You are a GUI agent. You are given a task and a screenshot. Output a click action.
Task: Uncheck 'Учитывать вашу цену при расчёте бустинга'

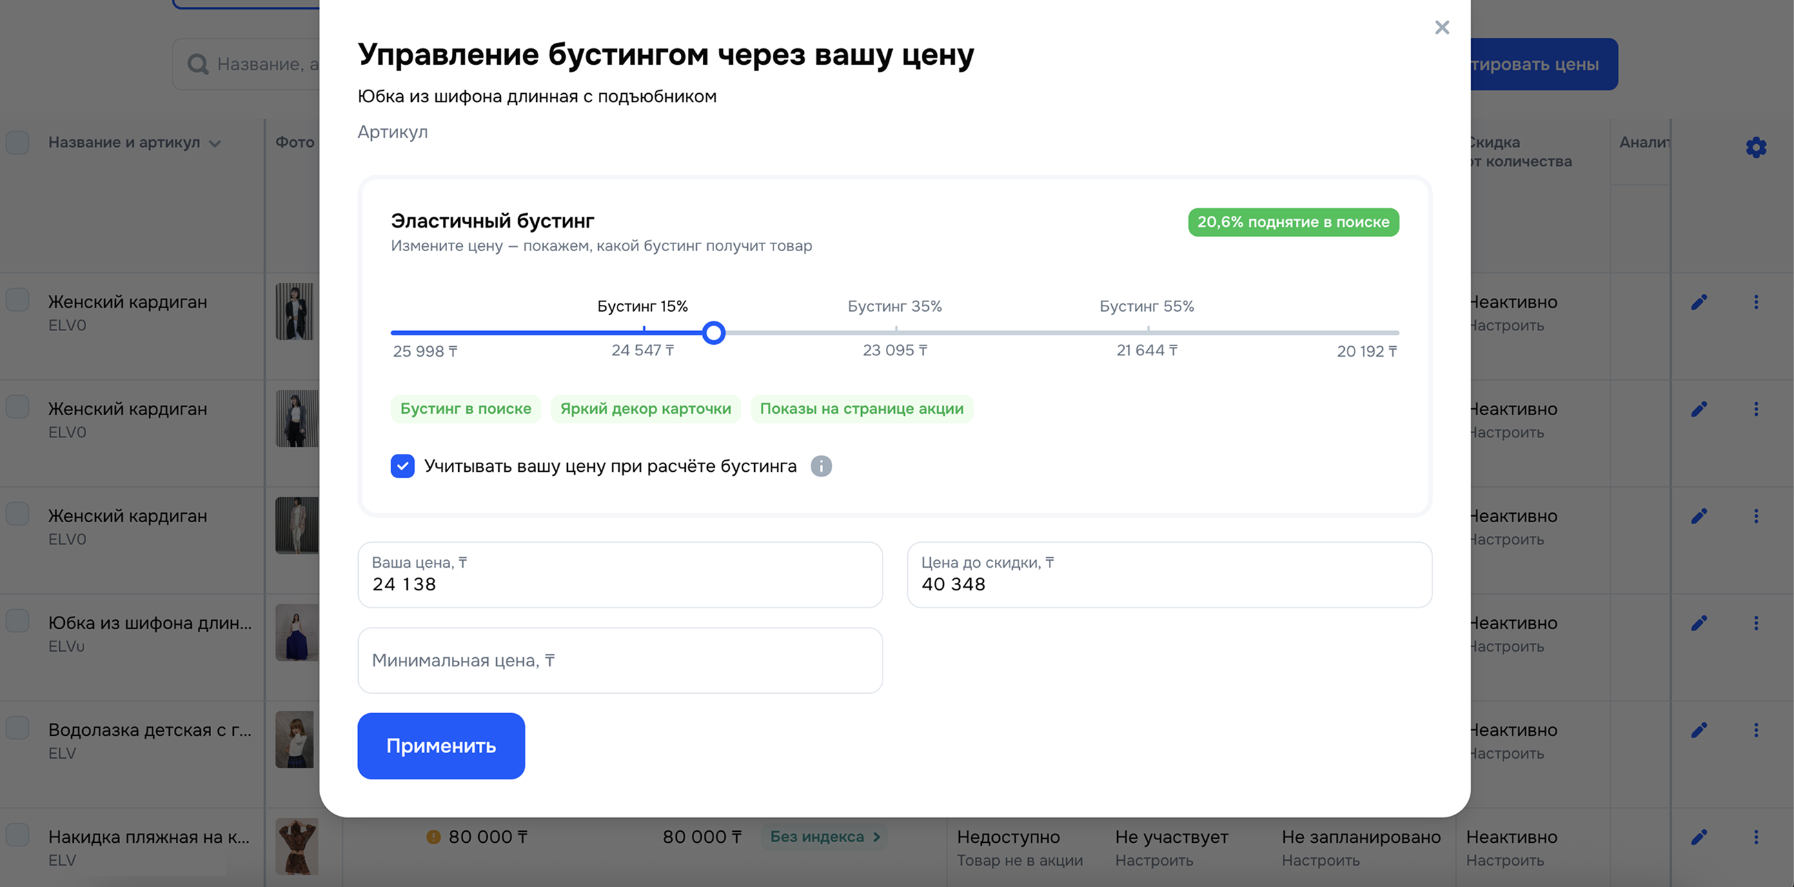[402, 466]
